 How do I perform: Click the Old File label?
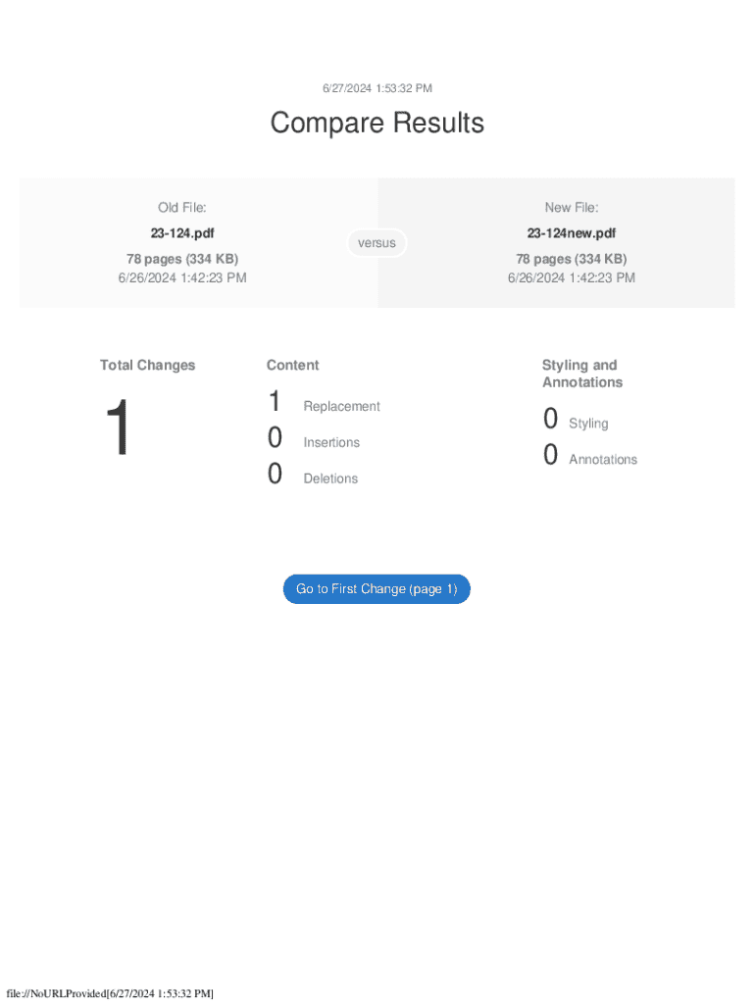tap(182, 208)
